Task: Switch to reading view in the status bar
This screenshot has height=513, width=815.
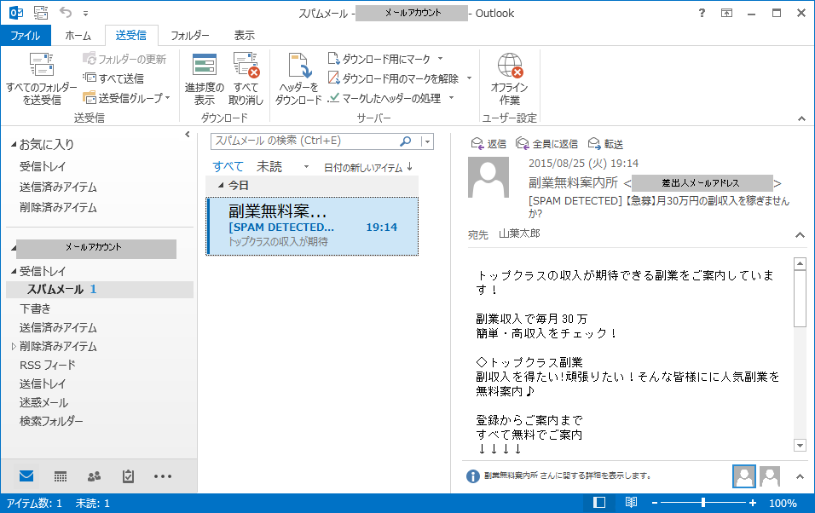Action: tap(630, 503)
